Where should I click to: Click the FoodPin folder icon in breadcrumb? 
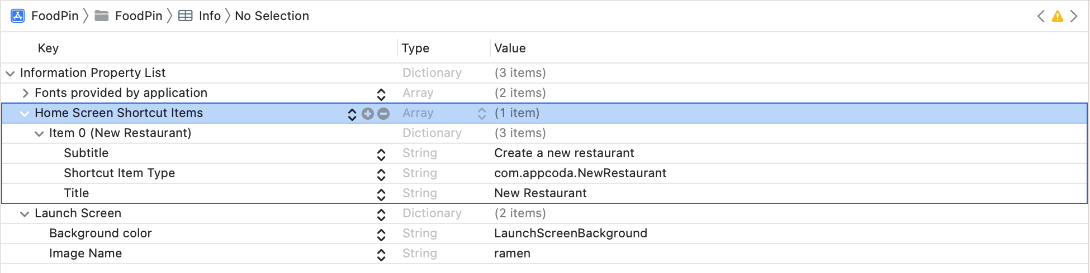click(102, 16)
